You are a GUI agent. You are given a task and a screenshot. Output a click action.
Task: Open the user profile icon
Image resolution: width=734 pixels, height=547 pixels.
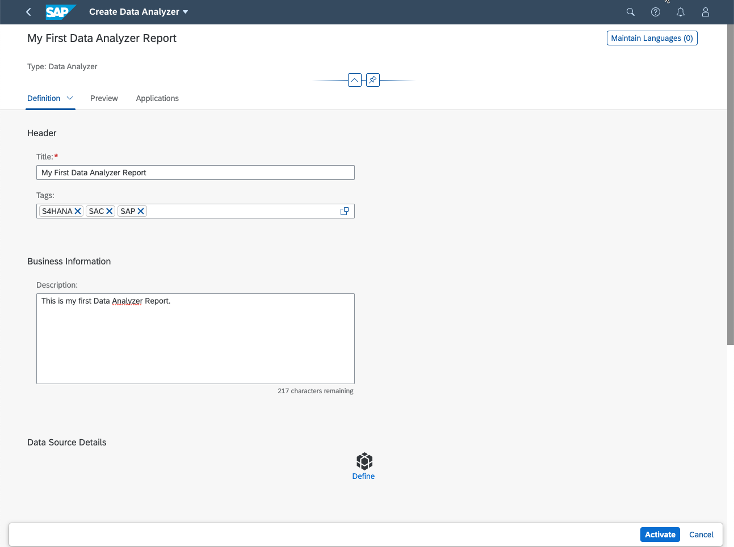(x=705, y=12)
